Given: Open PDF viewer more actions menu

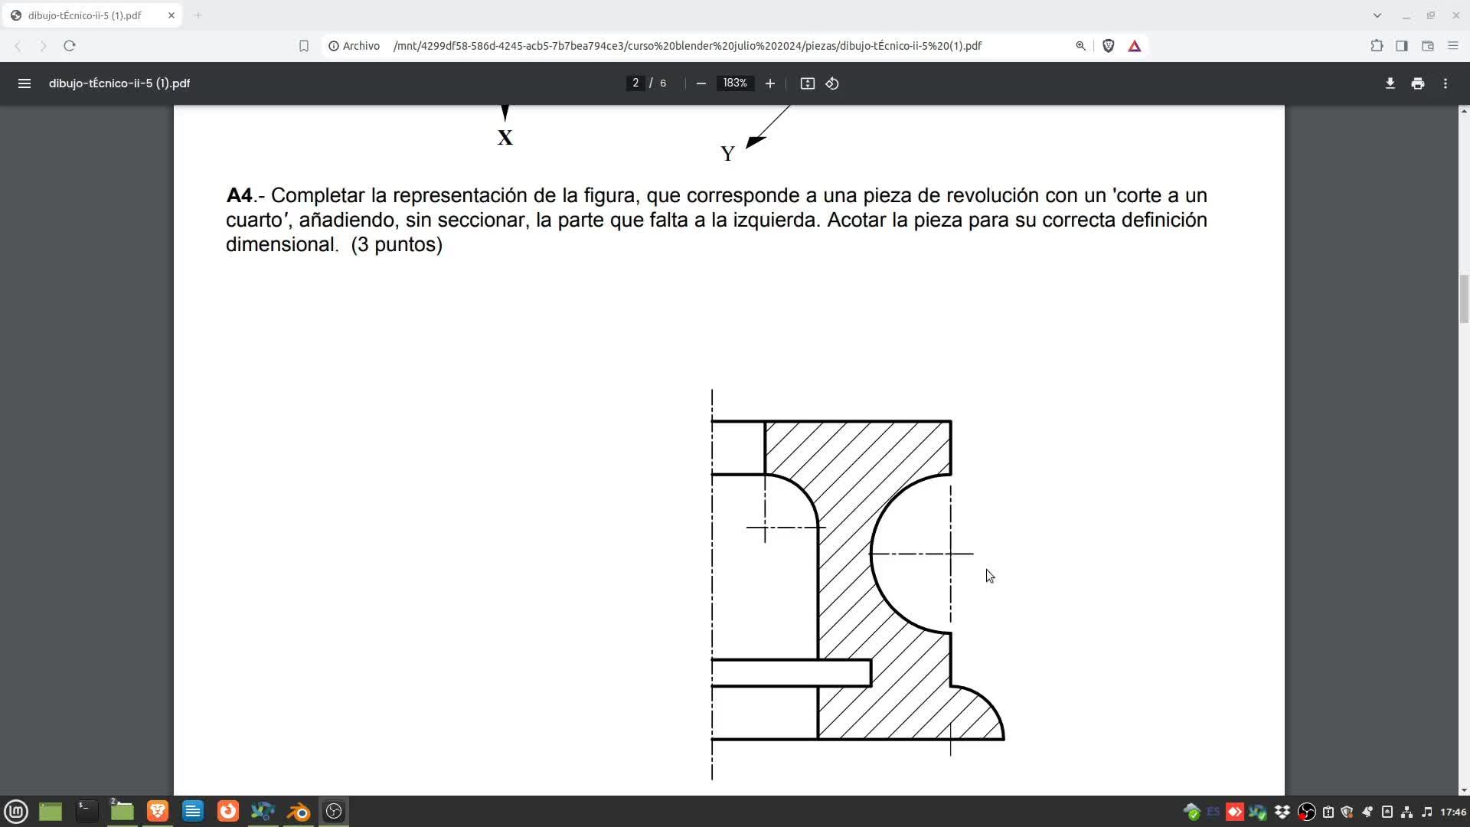Looking at the screenshot, I should (x=1445, y=83).
